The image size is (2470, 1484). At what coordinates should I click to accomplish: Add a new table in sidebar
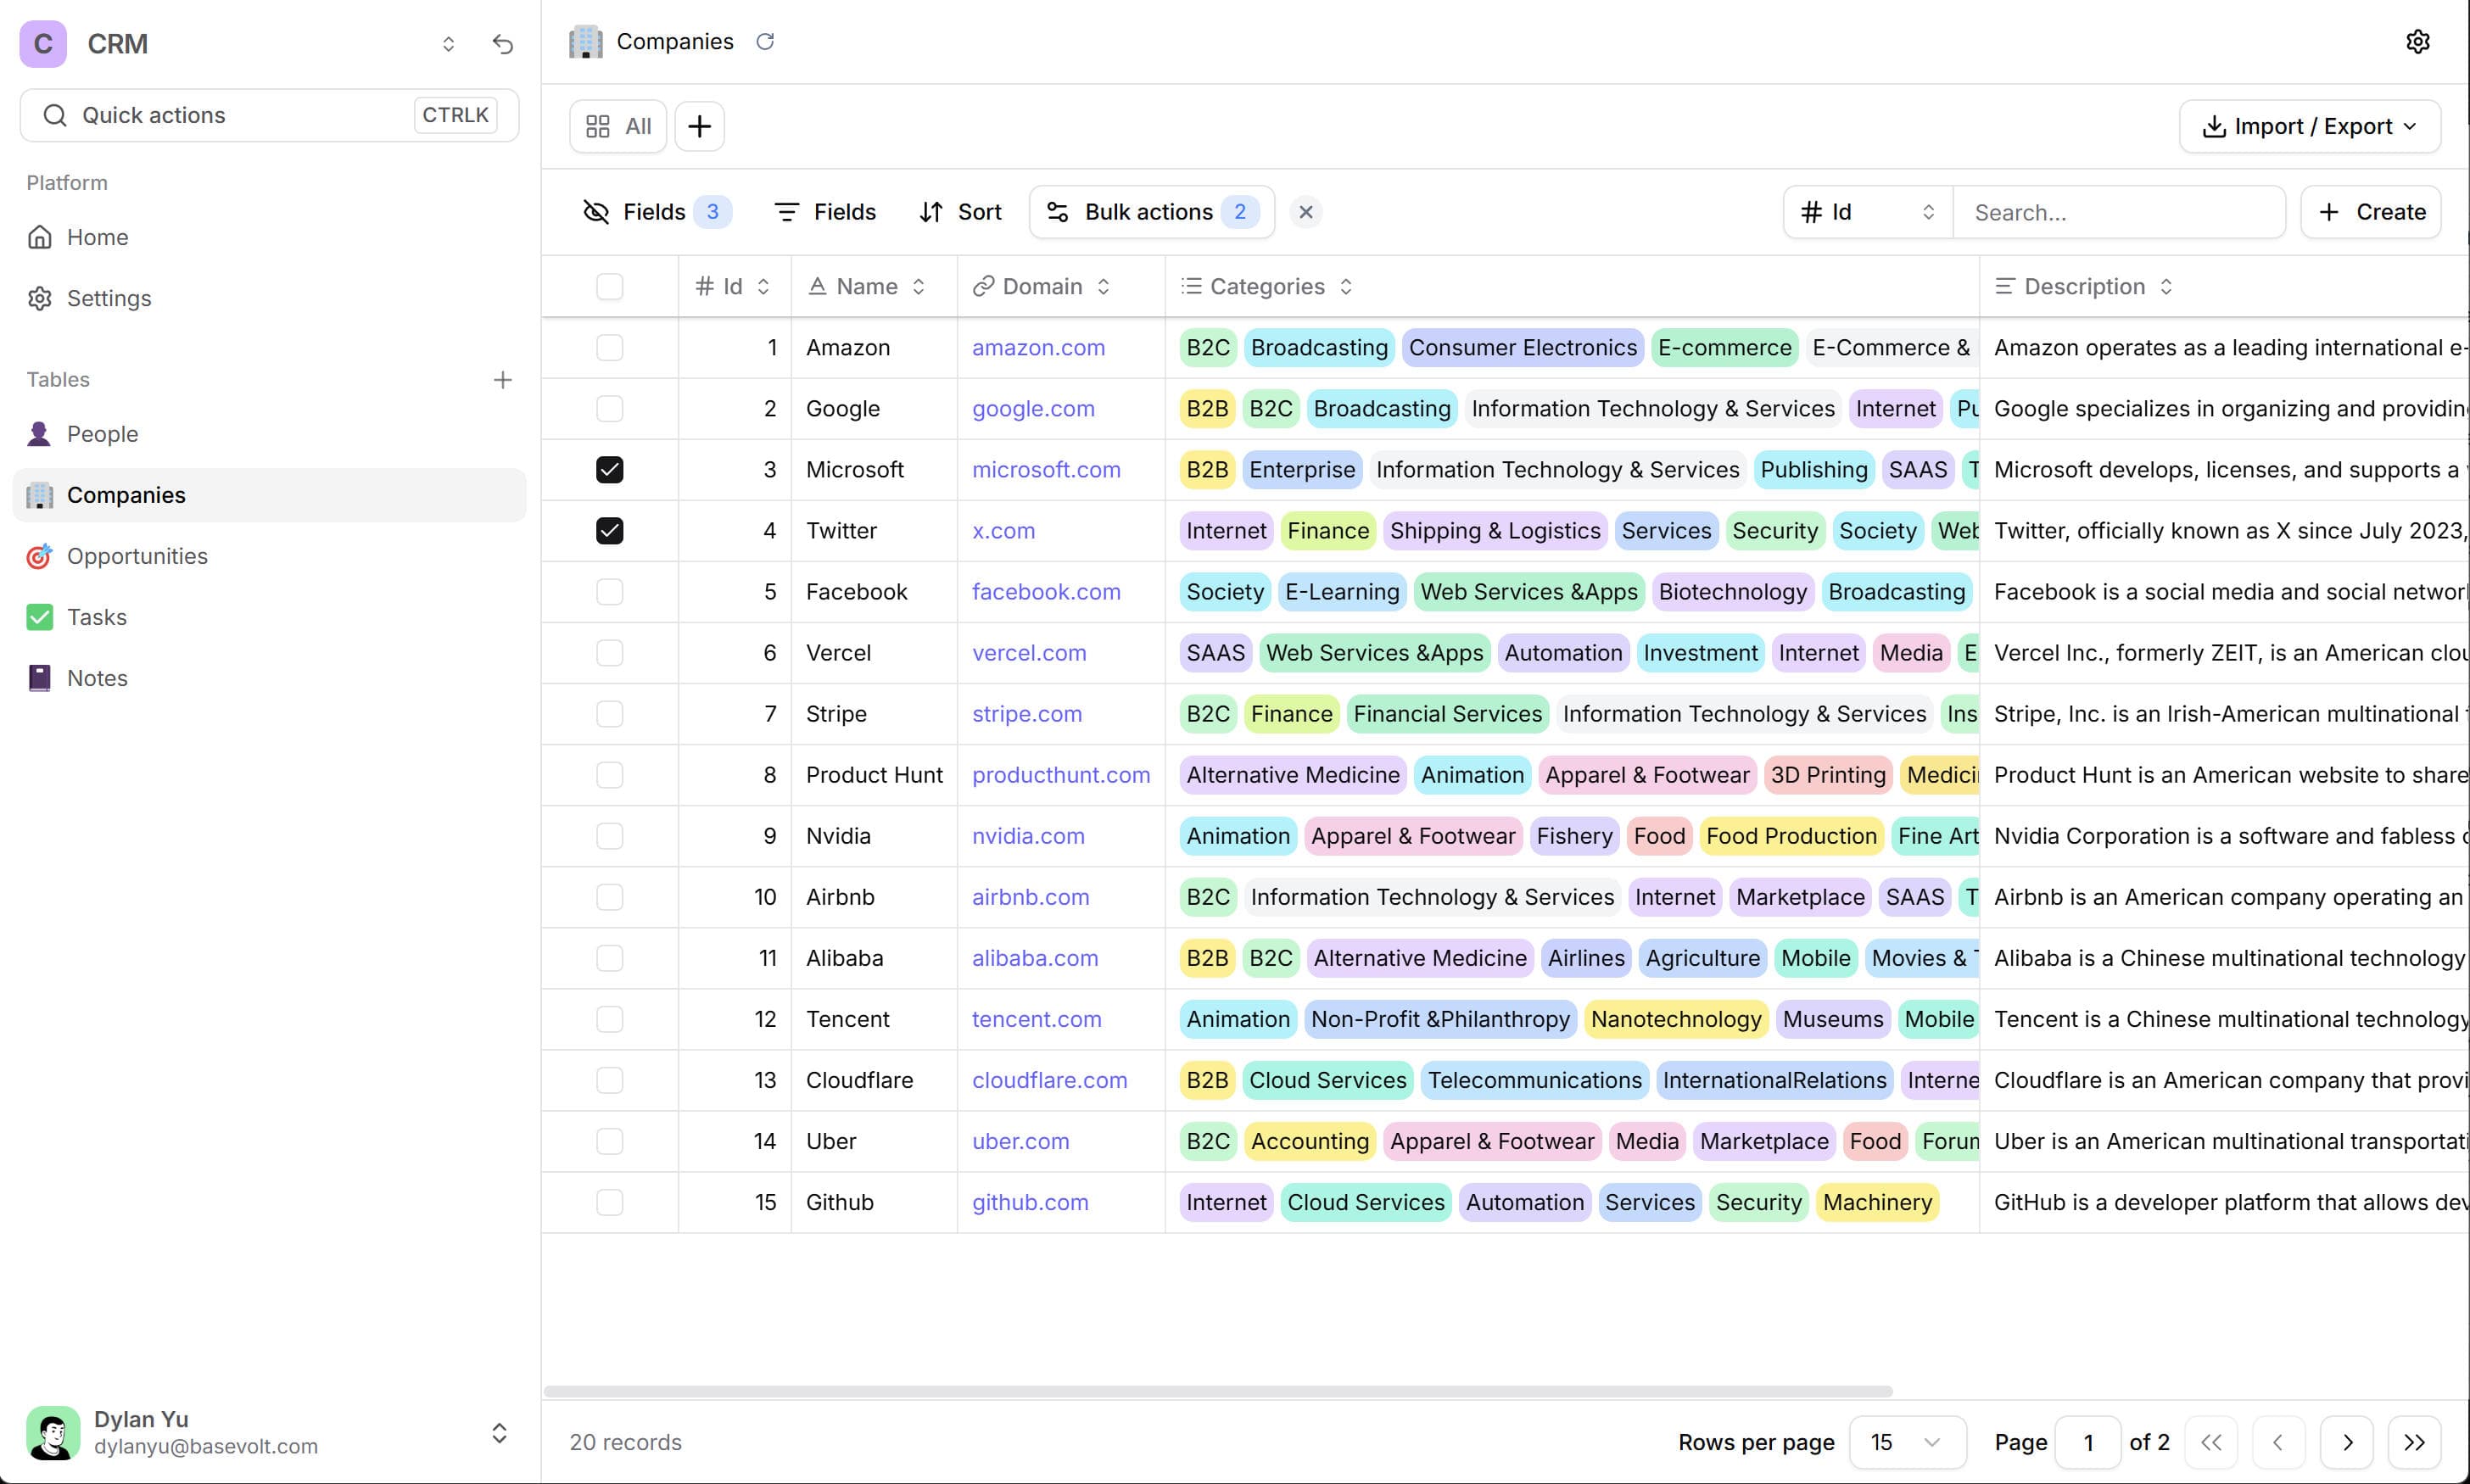pos(502,380)
